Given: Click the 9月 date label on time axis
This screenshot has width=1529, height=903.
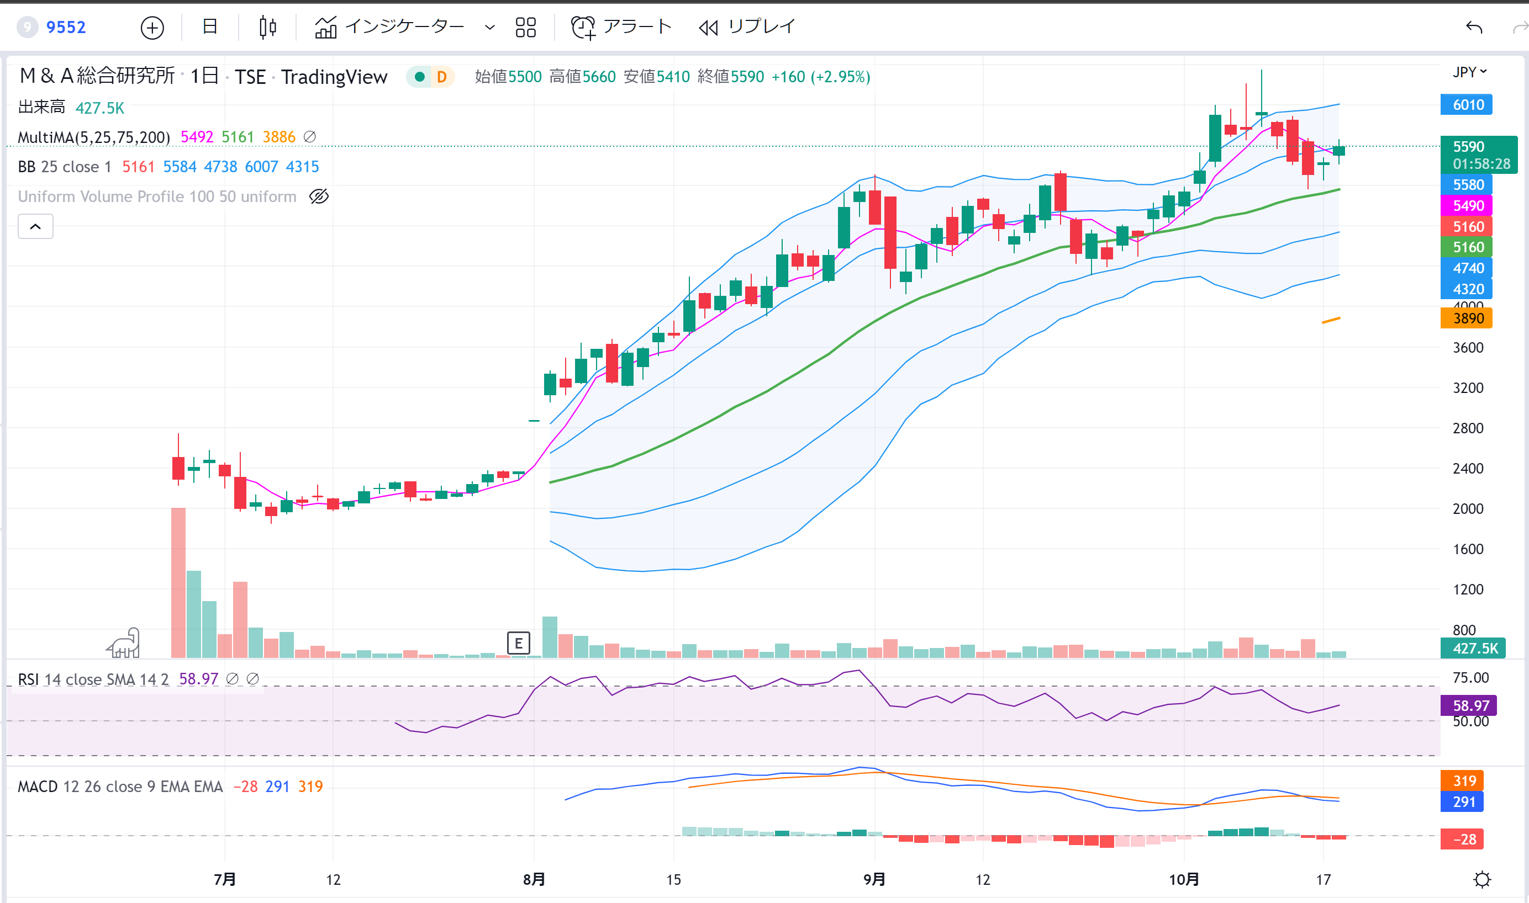Looking at the screenshot, I should [x=874, y=879].
